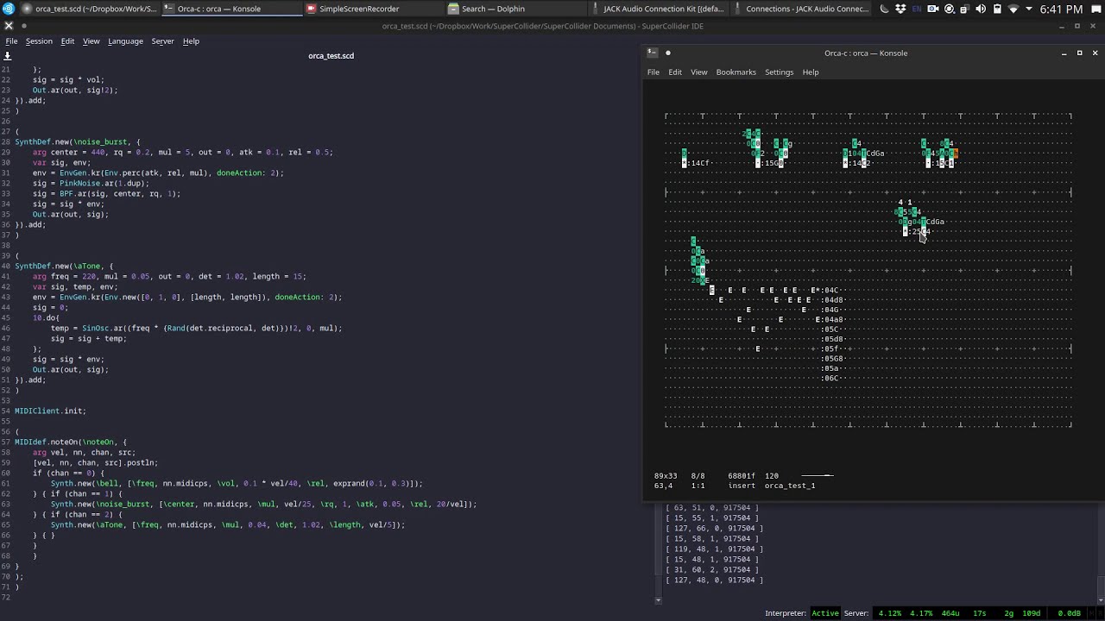Click the SuperCollider close-document X icon
Viewport: 1105px width, 621px height.
(x=9, y=26)
